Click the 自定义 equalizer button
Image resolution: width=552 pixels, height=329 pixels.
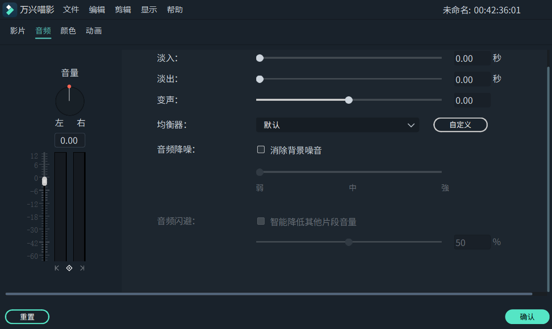[460, 125]
